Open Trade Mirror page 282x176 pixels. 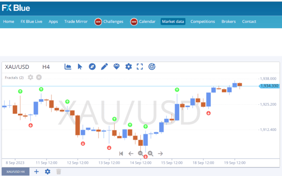click(76, 22)
